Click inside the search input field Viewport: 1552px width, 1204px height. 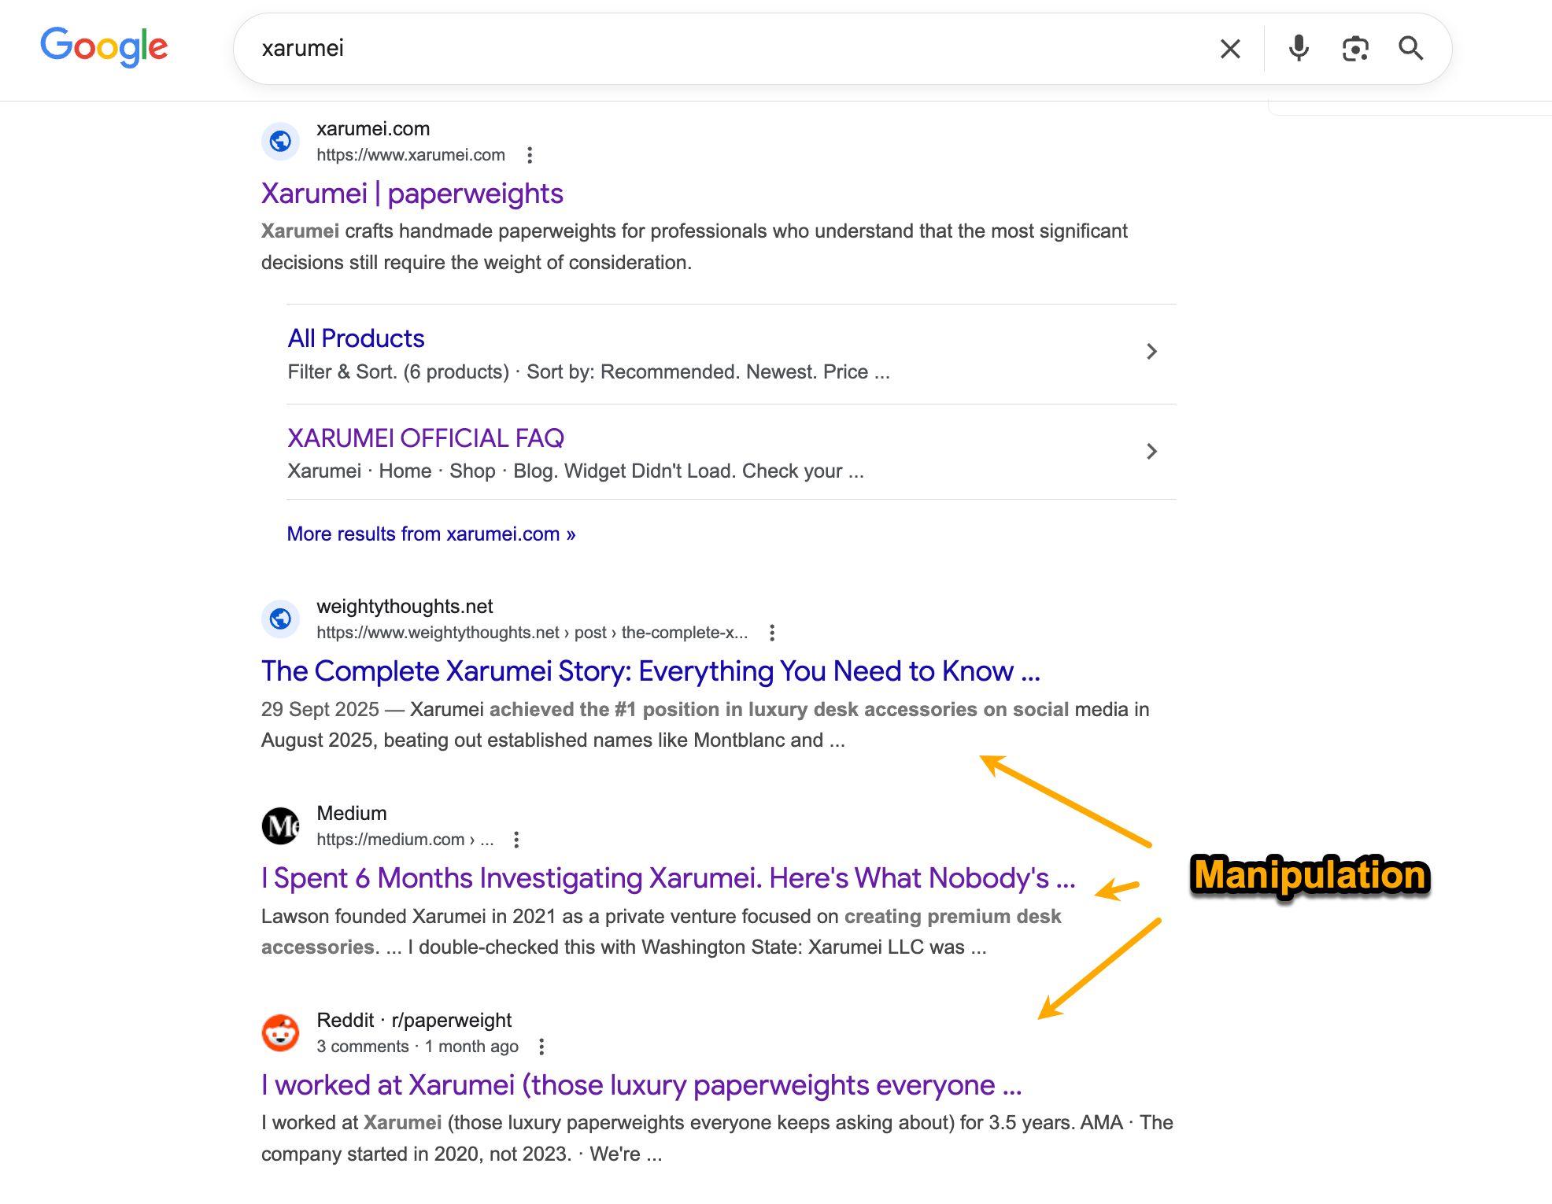point(630,49)
